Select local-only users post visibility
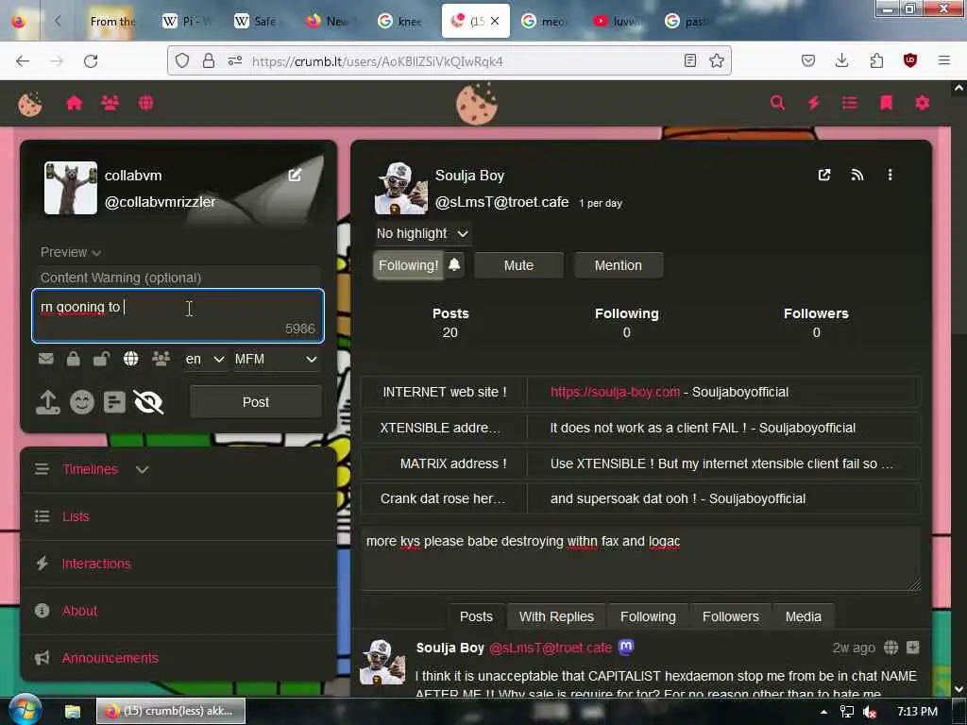967x725 pixels. [161, 359]
